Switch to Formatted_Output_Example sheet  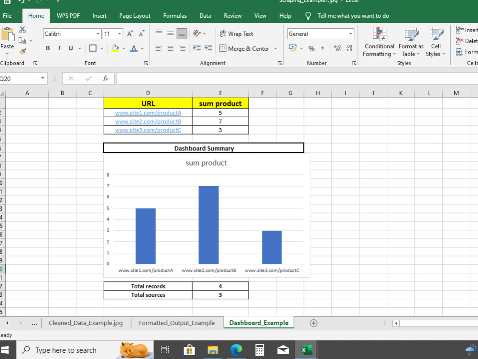(x=177, y=323)
